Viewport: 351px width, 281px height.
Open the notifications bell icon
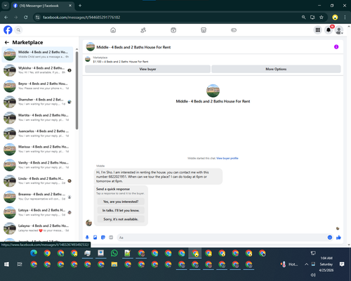tap(329, 30)
